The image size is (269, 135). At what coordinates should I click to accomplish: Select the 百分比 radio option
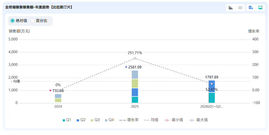click(39, 21)
